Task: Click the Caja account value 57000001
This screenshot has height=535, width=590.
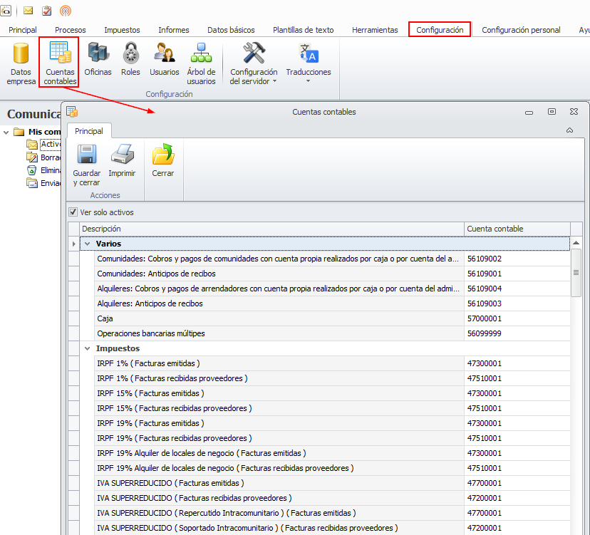Action: tap(485, 319)
